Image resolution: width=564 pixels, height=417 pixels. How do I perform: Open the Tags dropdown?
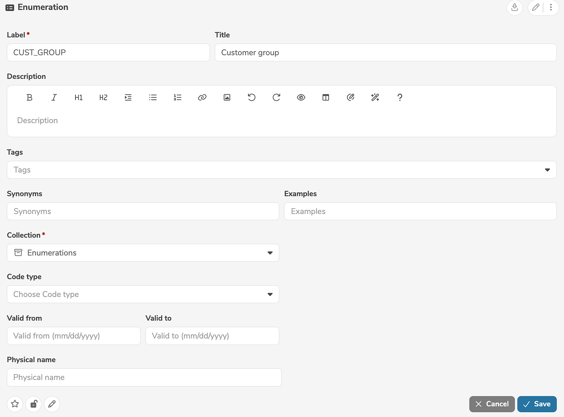pos(547,170)
